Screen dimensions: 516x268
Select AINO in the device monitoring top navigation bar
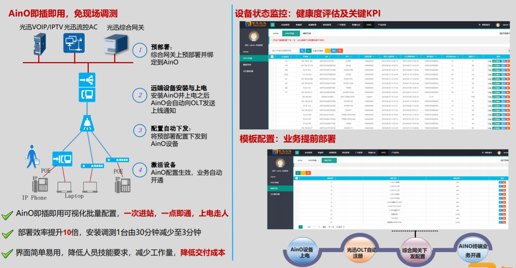369,25
